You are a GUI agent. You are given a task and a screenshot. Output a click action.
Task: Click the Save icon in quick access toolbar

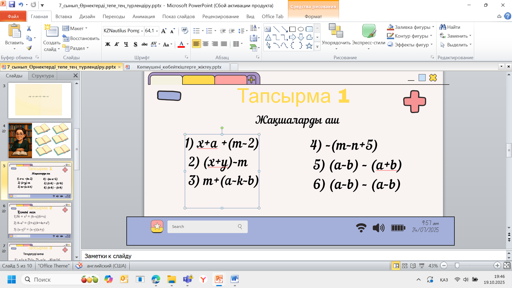(x=12, y=5)
